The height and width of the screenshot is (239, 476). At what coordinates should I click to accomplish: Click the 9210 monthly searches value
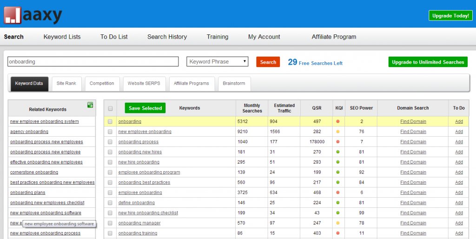[243, 132]
